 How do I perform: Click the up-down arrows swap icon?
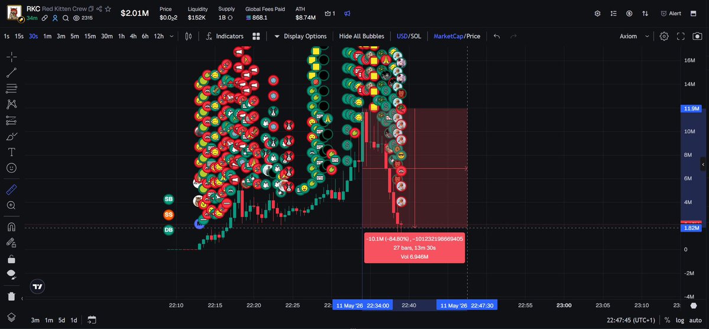(645, 13)
